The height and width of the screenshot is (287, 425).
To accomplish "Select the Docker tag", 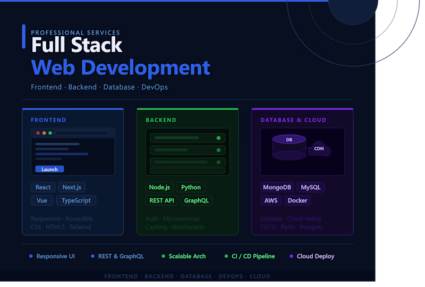I will [297, 200].
